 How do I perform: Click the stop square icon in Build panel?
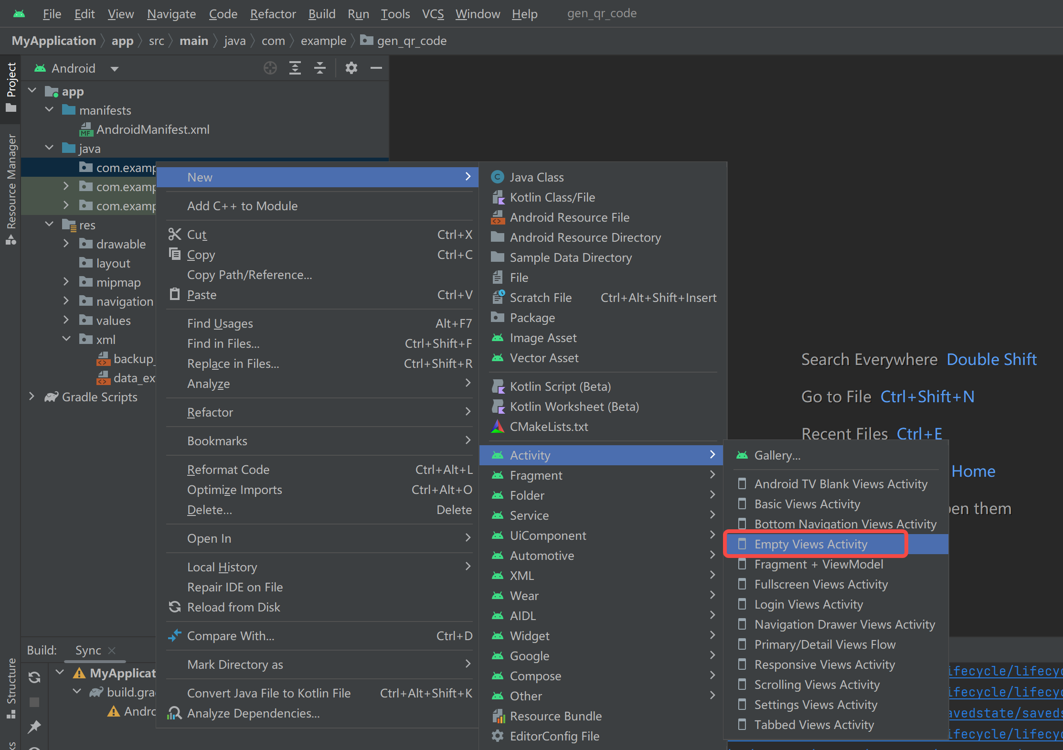(x=34, y=702)
